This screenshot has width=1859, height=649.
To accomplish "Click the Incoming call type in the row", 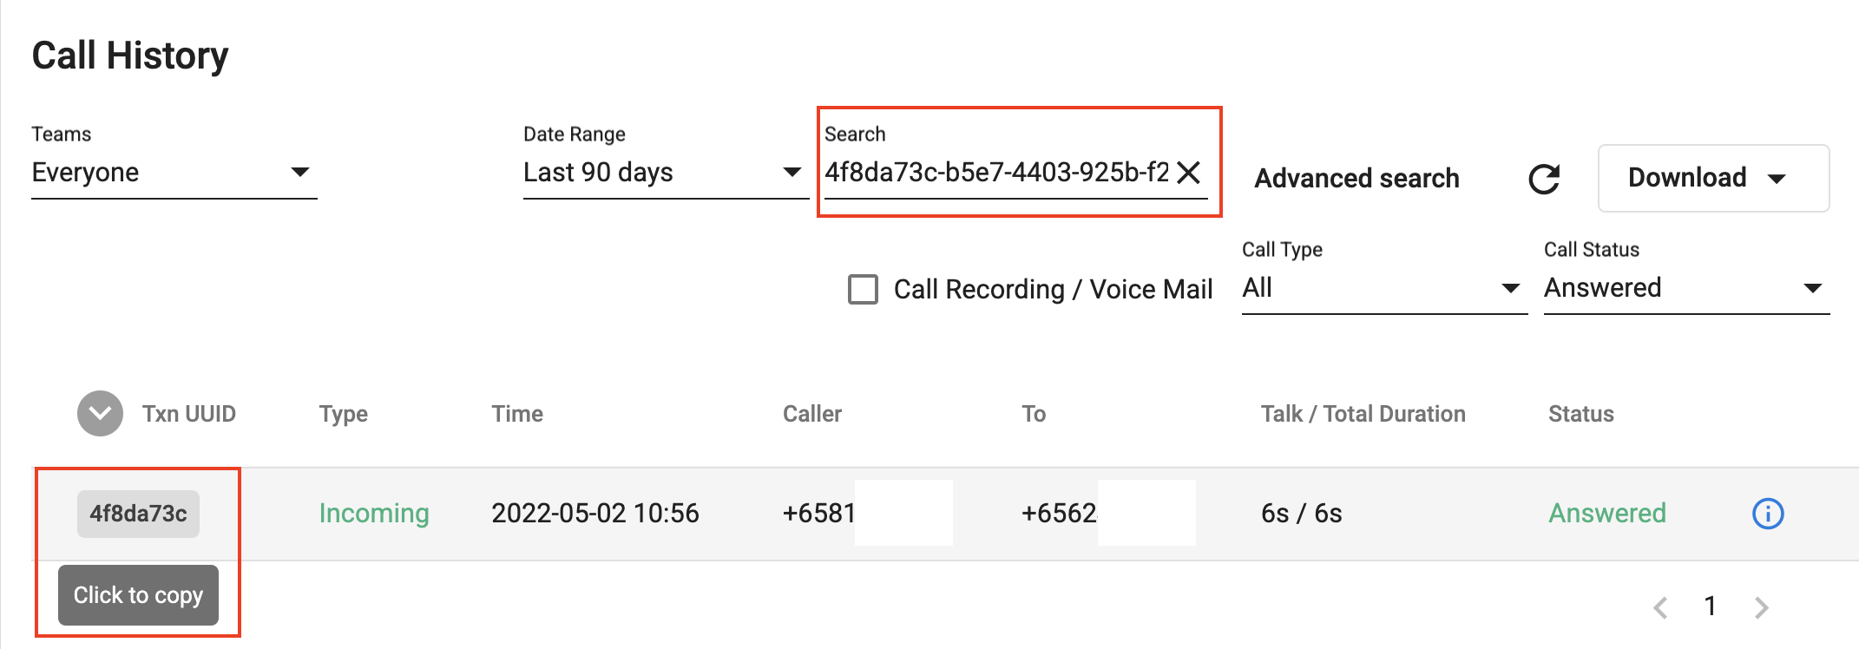I will pos(374,514).
